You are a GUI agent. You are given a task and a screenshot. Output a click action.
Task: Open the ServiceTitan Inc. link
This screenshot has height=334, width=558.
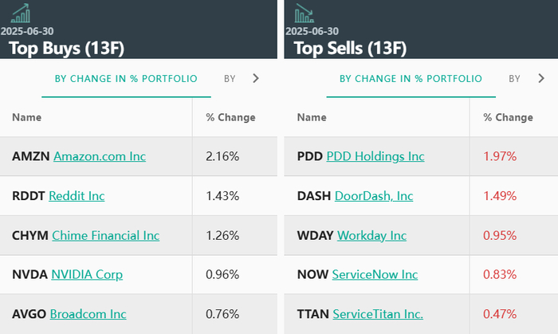coord(378,314)
